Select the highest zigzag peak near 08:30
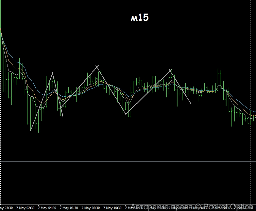 click(x=98, y=65)
